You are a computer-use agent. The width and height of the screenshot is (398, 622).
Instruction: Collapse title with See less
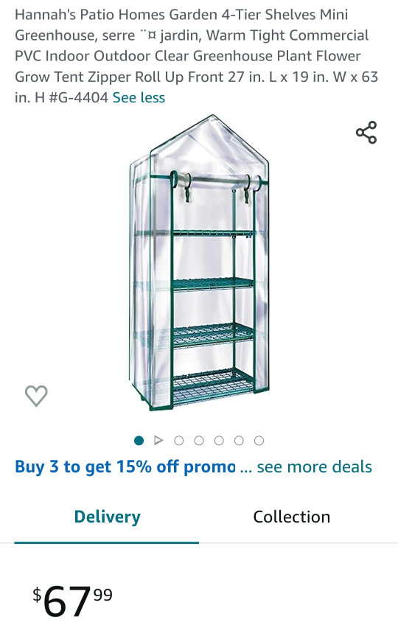click(139, 97)
